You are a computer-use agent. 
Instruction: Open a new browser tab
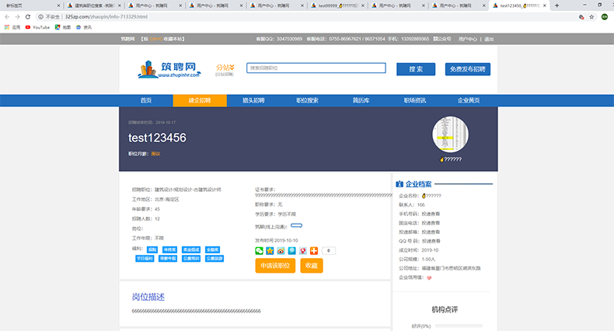[x=556, y=5]
